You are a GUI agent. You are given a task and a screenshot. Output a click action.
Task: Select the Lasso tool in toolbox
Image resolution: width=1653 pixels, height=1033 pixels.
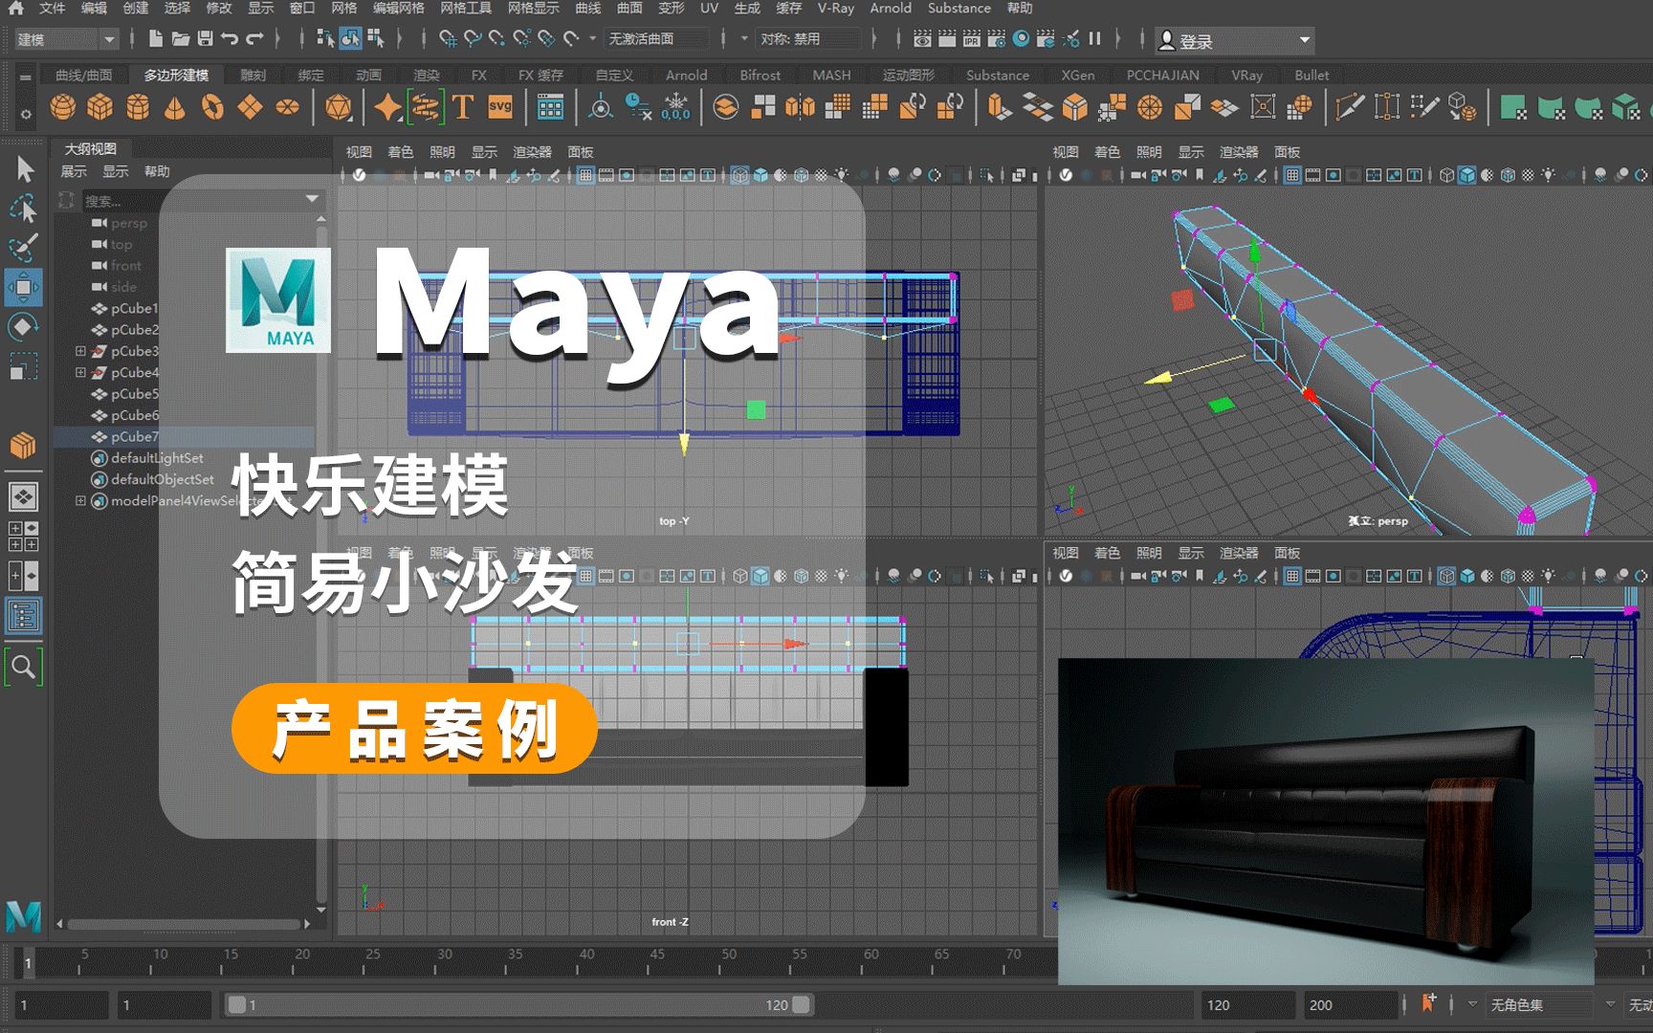[23, 209]
